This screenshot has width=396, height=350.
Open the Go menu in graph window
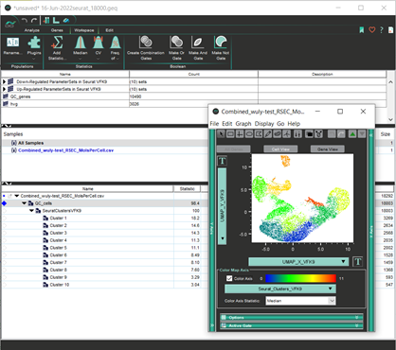pyautogui.click(x=280, y=124)
